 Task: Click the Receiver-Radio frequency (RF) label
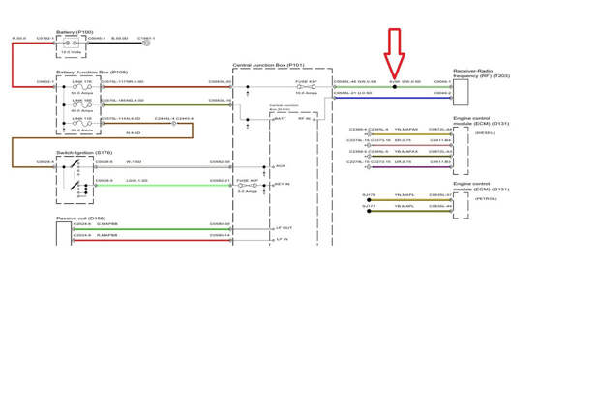coord(481,73)
